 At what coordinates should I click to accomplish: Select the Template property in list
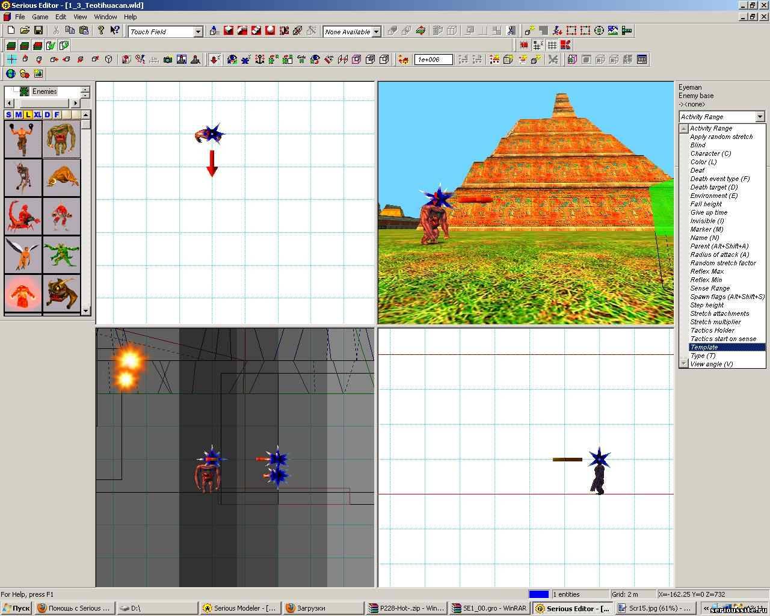click(727, 347)
